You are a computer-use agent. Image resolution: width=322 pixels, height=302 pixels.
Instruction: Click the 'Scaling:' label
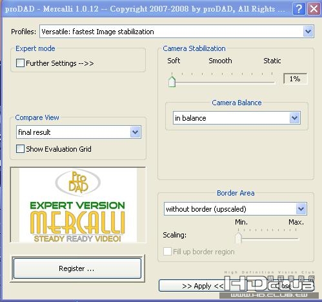click(x=175, y=235)
